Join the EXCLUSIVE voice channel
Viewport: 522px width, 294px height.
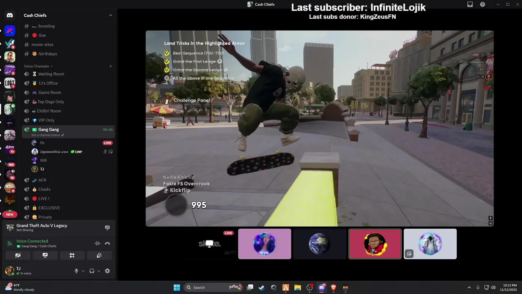(68, 208)
